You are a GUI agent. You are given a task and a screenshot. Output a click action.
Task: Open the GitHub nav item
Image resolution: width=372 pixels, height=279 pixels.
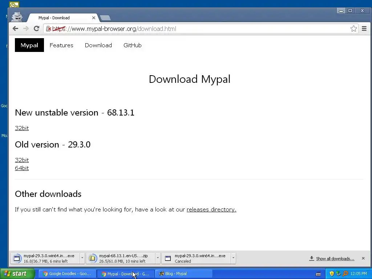click(132, 45)
